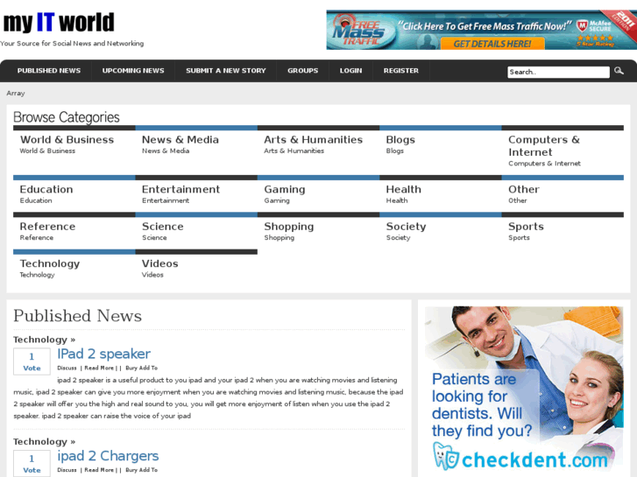Click Bury under IPad 2 speaker
Screen dimensions: 637x477
(x=131, y=368)
